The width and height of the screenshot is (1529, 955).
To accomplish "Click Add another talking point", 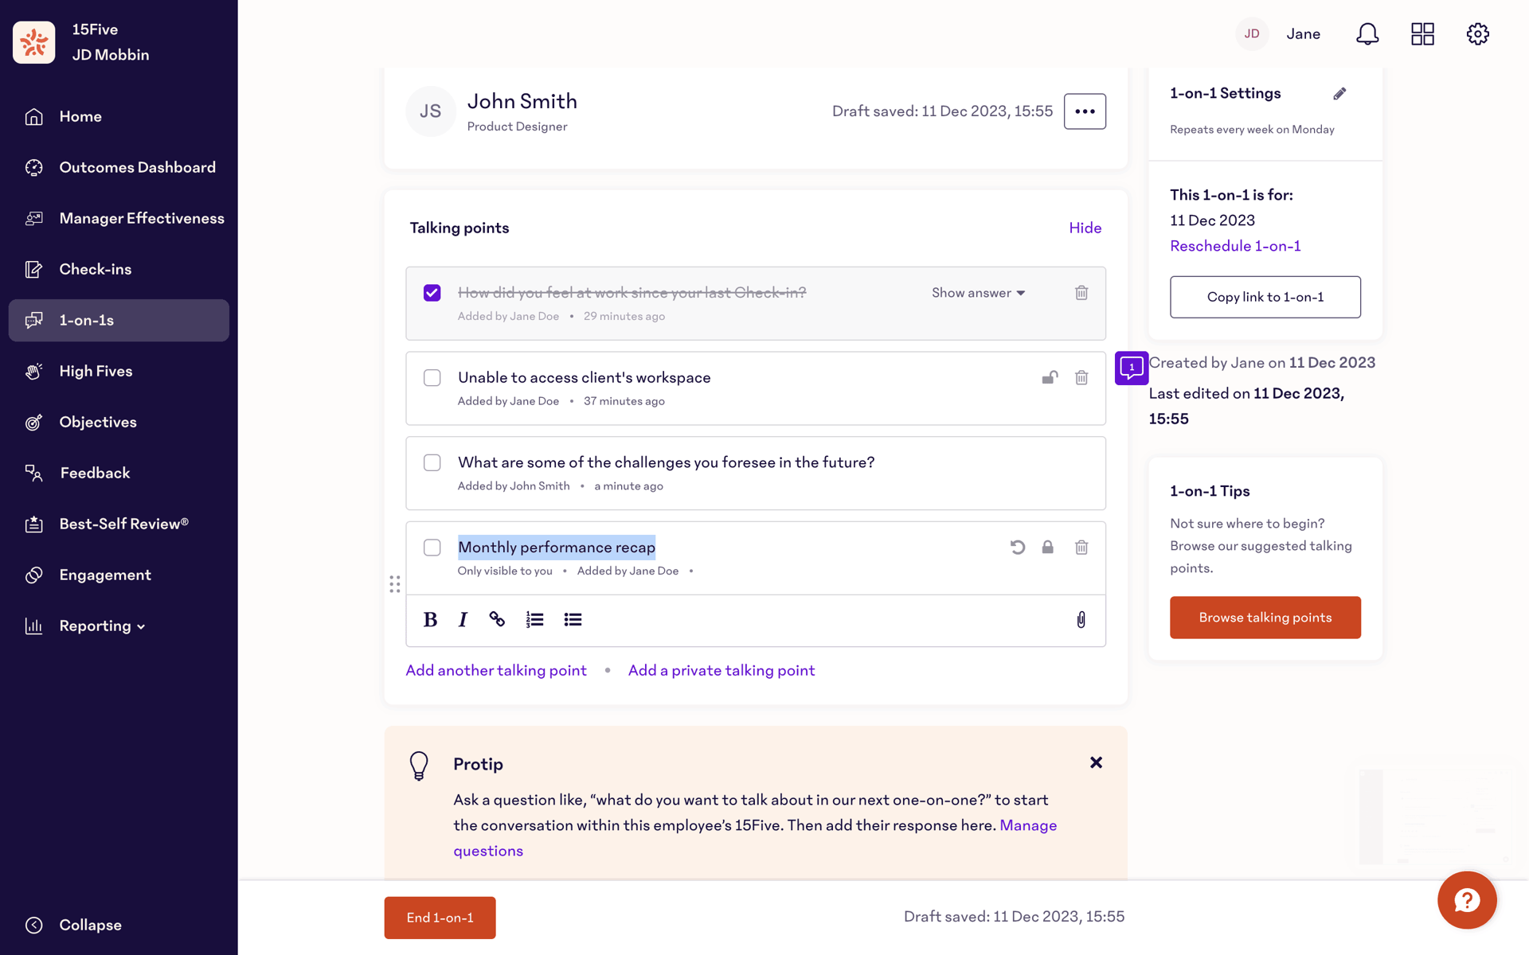I will [496, 670].
